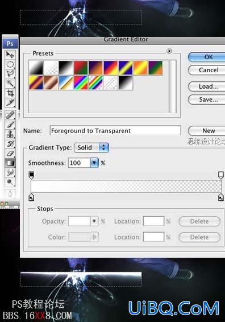The image size is (225, 322).
Task: Pick the Magic Wand tool
Action: click(10, 84)
